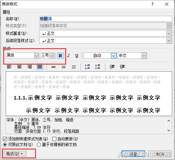
Task: Increase paragraph indent
Action: (122, 67)
